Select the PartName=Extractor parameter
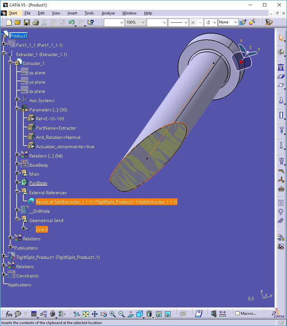This screenshot has height=326, width=287. [56, 128]
